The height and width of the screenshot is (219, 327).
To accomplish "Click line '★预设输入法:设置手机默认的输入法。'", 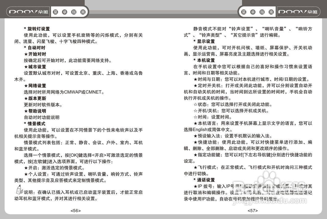I will (233, 136).
